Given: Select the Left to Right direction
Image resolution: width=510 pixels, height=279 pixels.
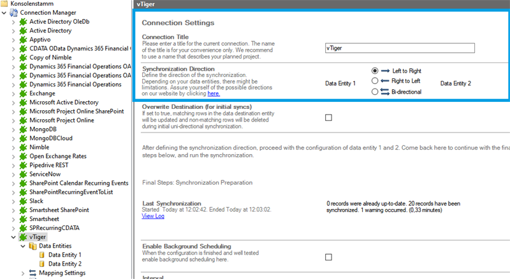Looking at the screenshot, I should point(375,71).
